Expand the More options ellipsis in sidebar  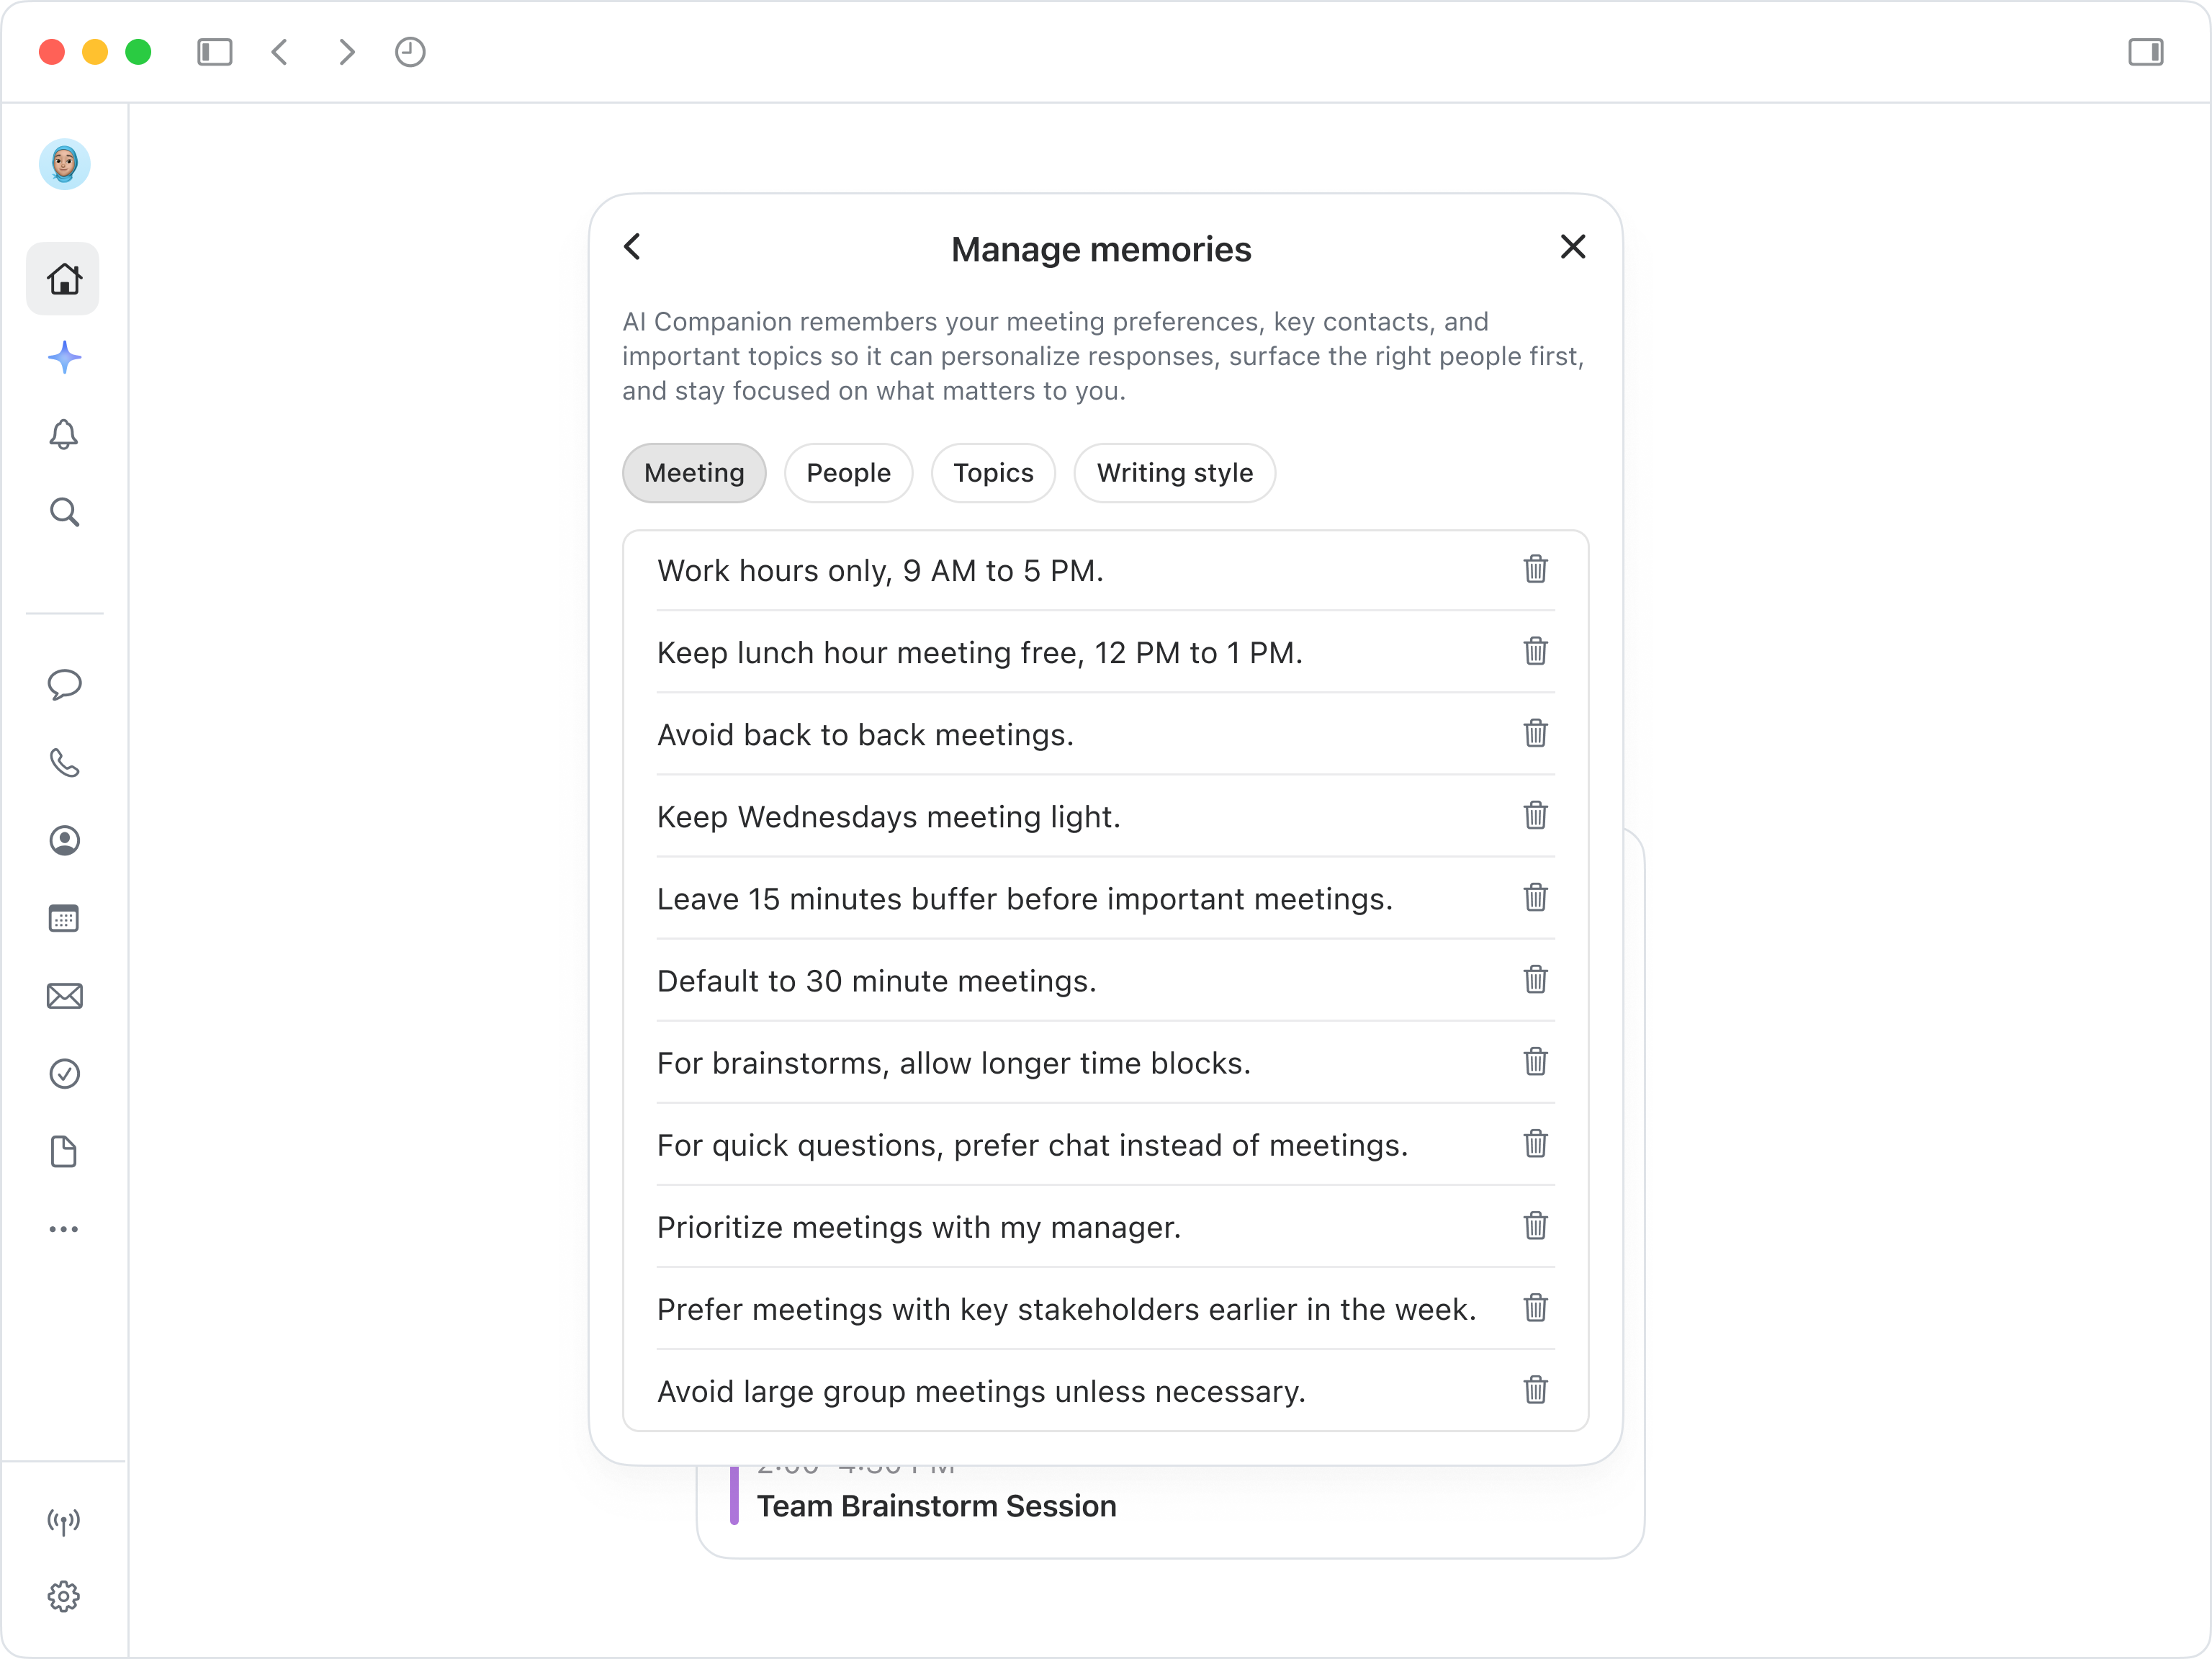click(x=64, y=1229)
